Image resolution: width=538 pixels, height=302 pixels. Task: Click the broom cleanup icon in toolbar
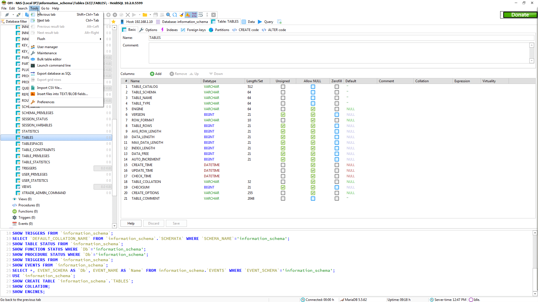(182, 15)
